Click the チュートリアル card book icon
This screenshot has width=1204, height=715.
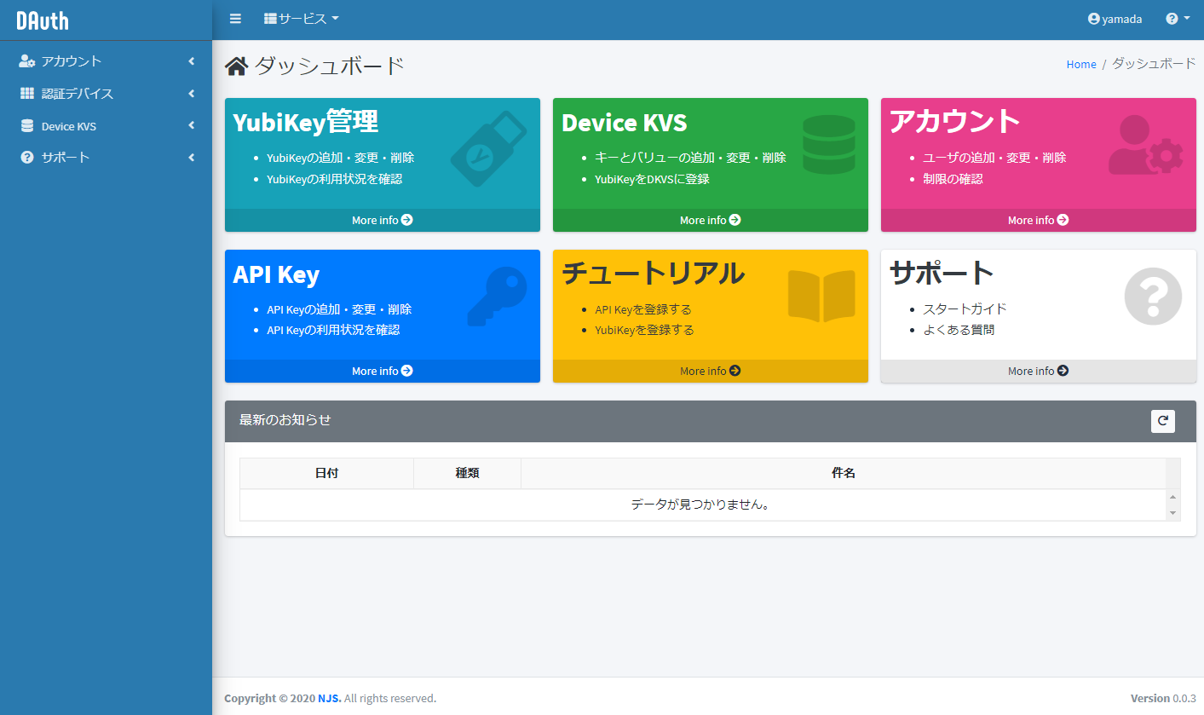821,296
